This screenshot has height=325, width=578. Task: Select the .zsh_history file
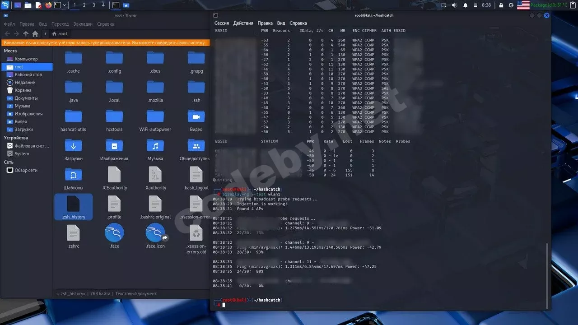click(73, 207)
